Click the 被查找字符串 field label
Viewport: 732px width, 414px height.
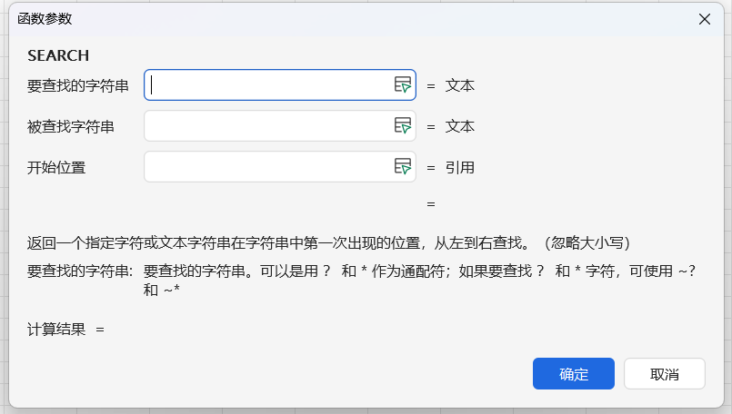(71, 126)
